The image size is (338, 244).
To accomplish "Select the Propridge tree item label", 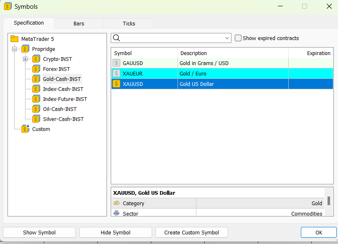I will (x=43, y=49).
